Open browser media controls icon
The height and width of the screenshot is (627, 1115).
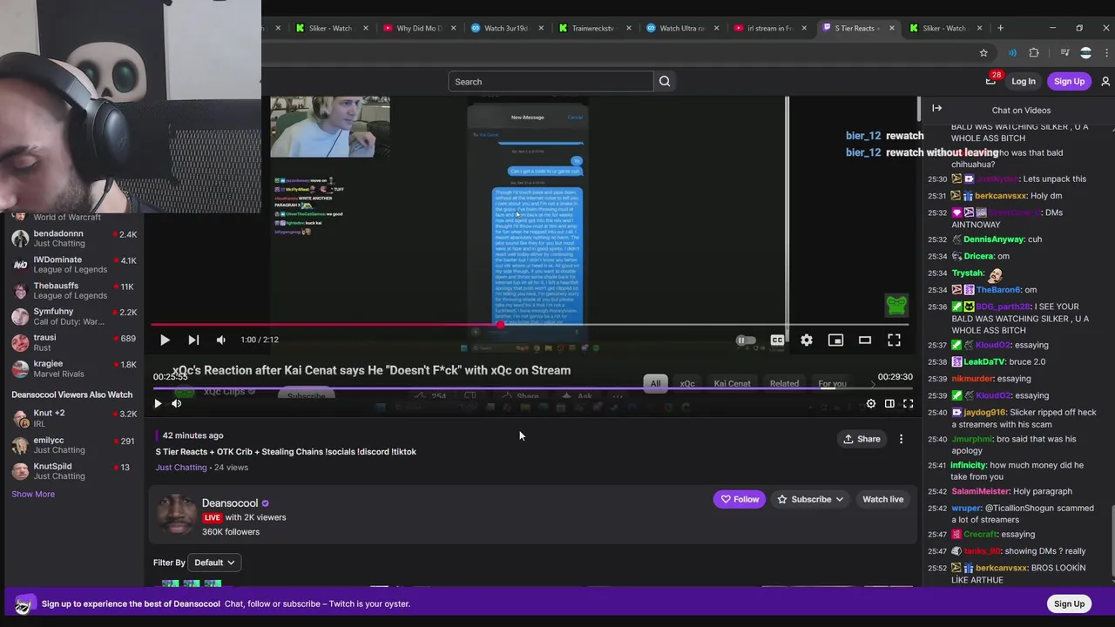[1064, 52]
